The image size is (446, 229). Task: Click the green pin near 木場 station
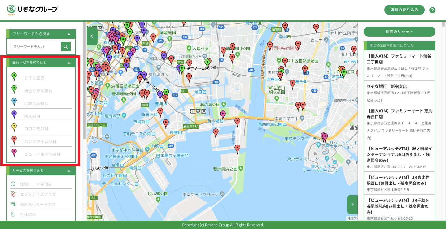tap(182, 69)
